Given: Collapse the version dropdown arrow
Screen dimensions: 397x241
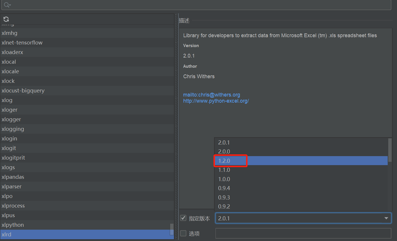Looking at the screenshot, I should pos(386,218).
